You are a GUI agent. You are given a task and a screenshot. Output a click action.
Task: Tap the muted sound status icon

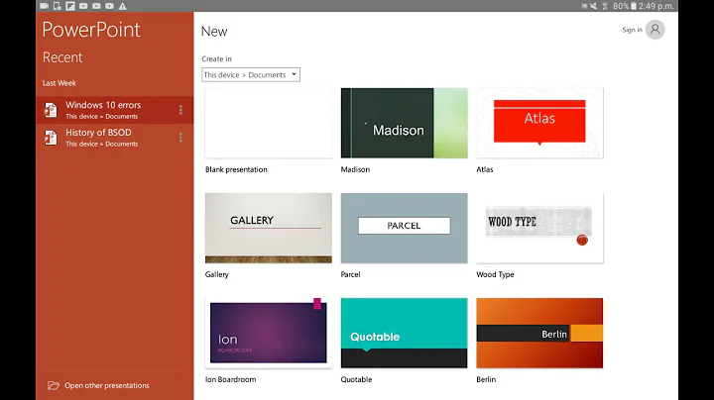pos(593,6)
